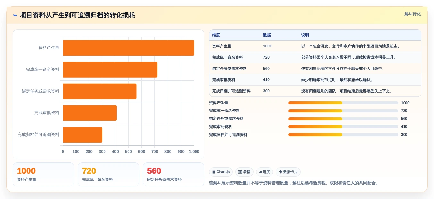434x199 pixels.
Task: Click the 完成统一命名资料 chart bar
Action: tap(110, 70)
